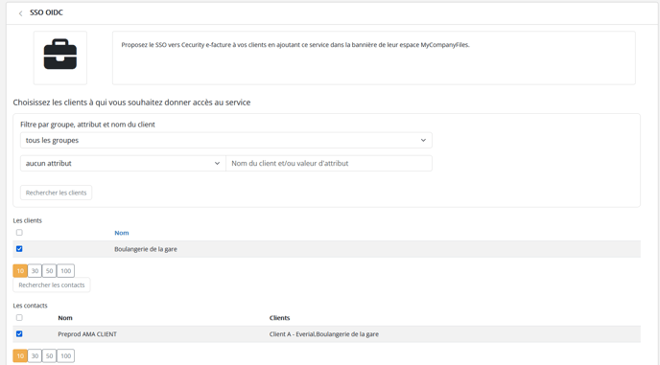Image resolution: width=660 pixels, height=365 pixels.
Task: Toggle the select-all contacts header checkbox
Action: 19,317
